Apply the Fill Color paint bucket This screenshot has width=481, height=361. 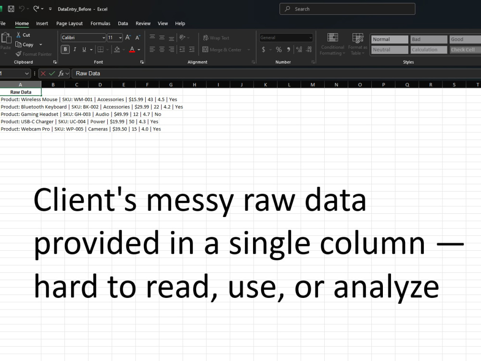[117, 50]
